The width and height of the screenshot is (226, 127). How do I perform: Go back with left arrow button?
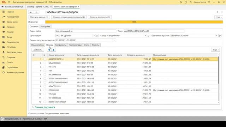pos(31,12)
